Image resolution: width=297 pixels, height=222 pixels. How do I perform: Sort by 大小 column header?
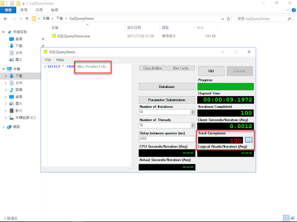point(200,28)
